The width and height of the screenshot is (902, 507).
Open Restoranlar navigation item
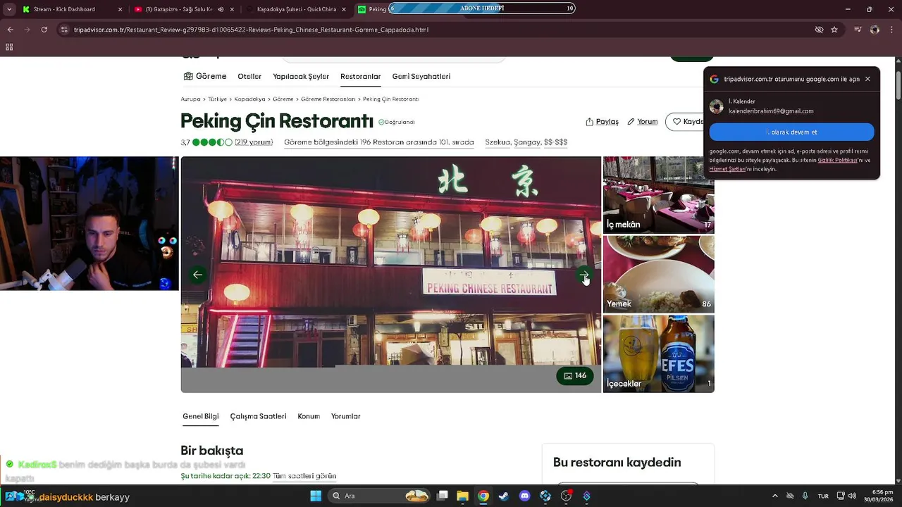(x=360, y=76)
